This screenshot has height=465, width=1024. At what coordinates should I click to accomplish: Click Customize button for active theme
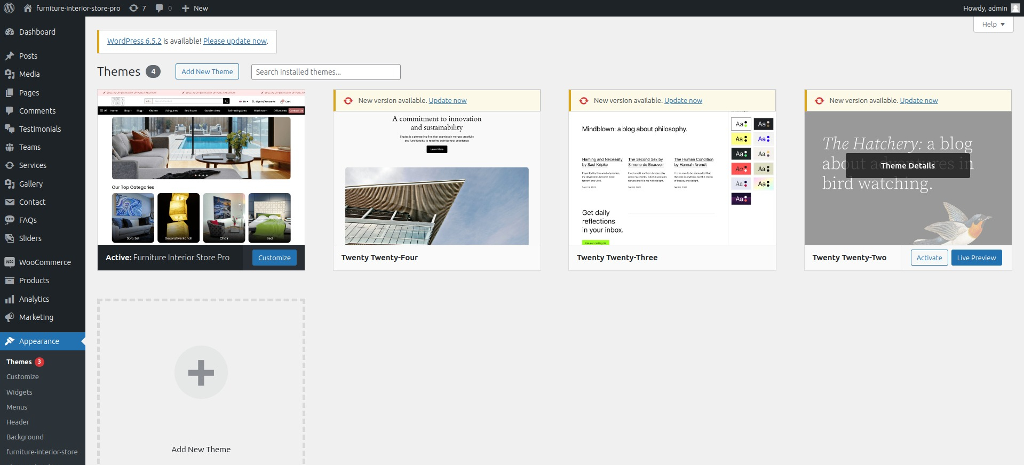coord(274,258)
